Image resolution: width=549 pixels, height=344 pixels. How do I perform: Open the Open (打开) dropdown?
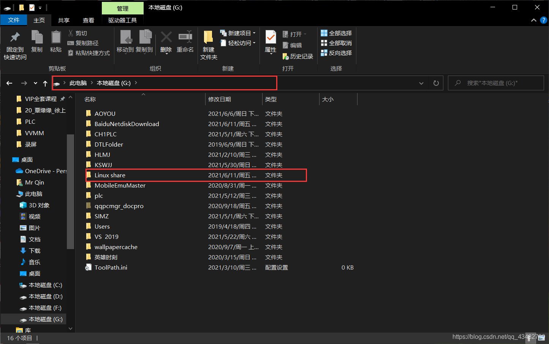(x=294, y=34)
